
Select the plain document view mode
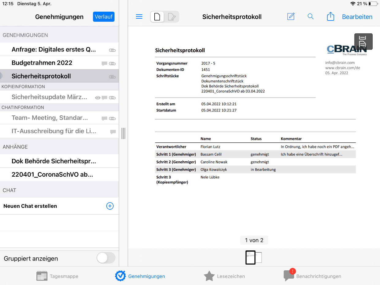click(x=157, y=17)
